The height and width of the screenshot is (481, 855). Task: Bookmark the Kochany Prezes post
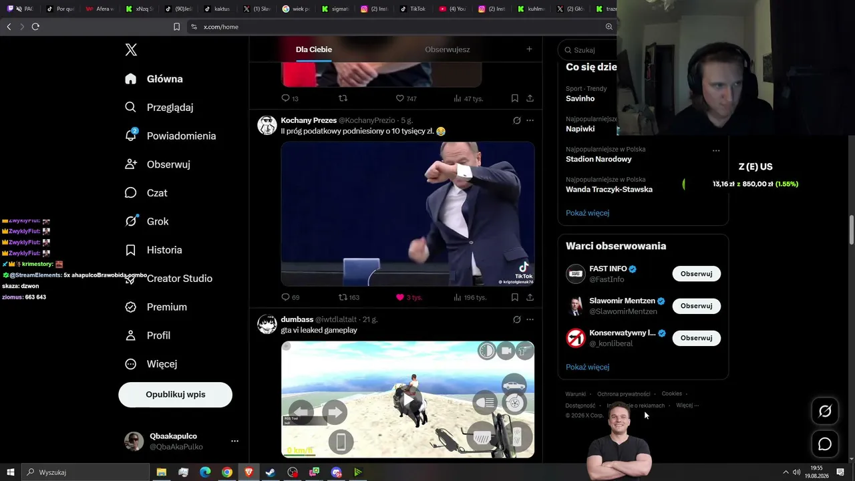[x=514, y=297]
